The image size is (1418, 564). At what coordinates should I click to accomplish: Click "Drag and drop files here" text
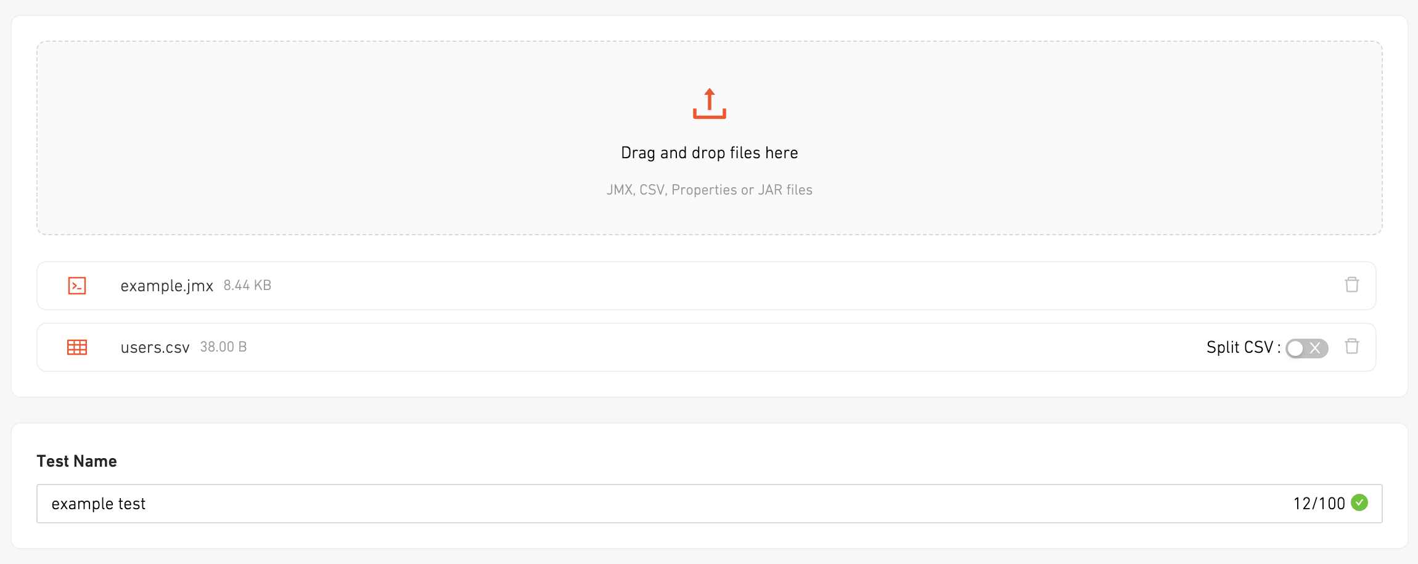[x=709, y=153]
